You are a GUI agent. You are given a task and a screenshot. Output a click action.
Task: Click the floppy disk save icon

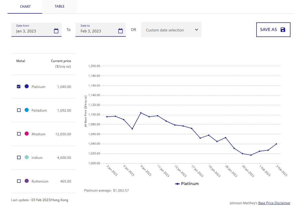283,30
